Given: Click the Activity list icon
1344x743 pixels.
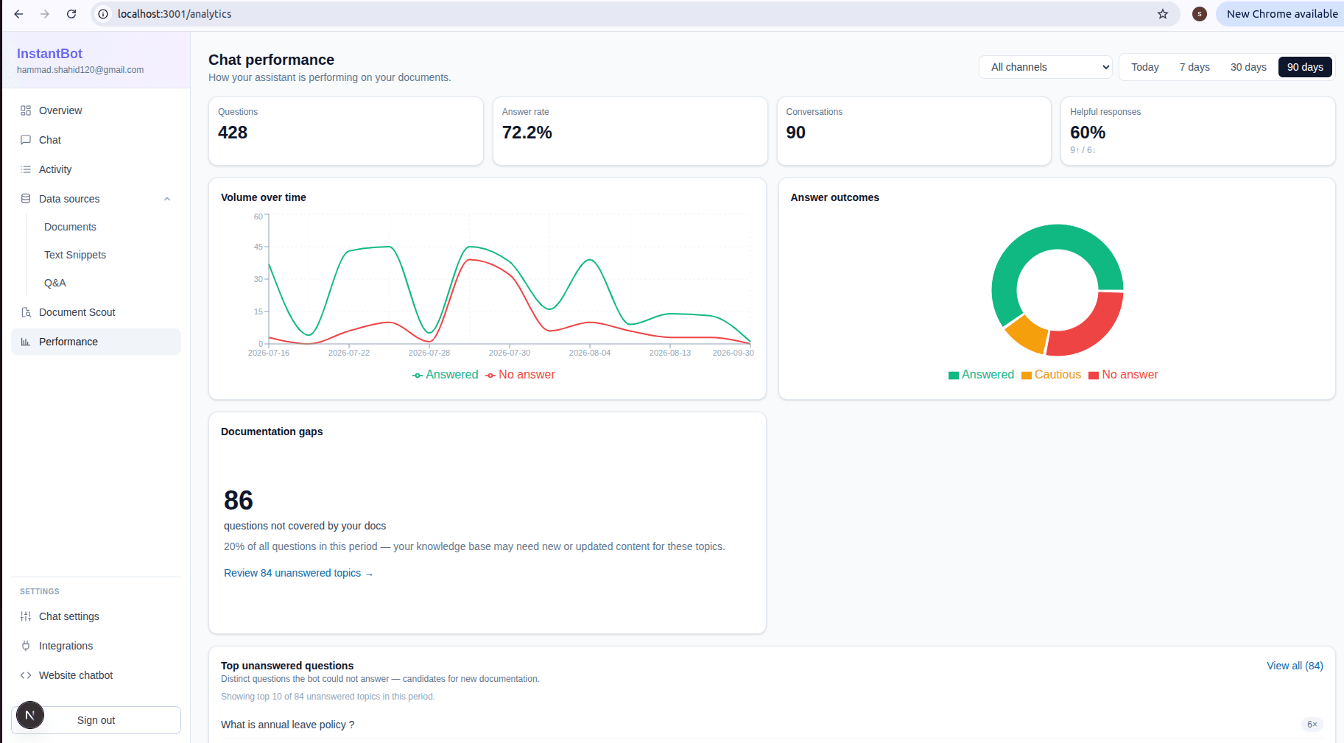Looking at the screenshot, I should pos(26,169).
